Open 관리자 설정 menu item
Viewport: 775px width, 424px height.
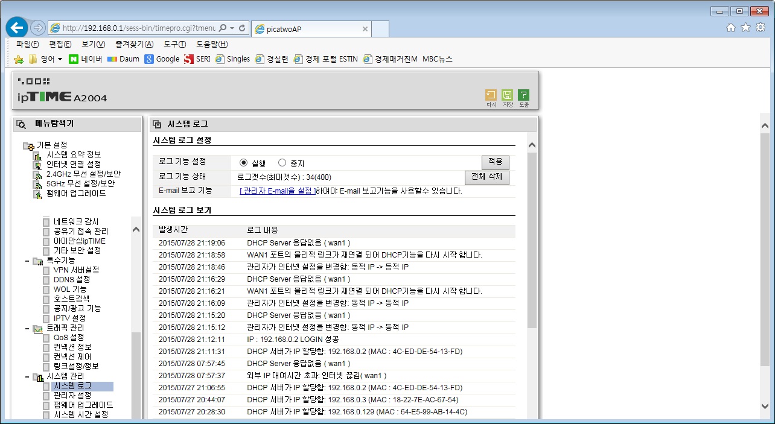(x=72, y=396)
